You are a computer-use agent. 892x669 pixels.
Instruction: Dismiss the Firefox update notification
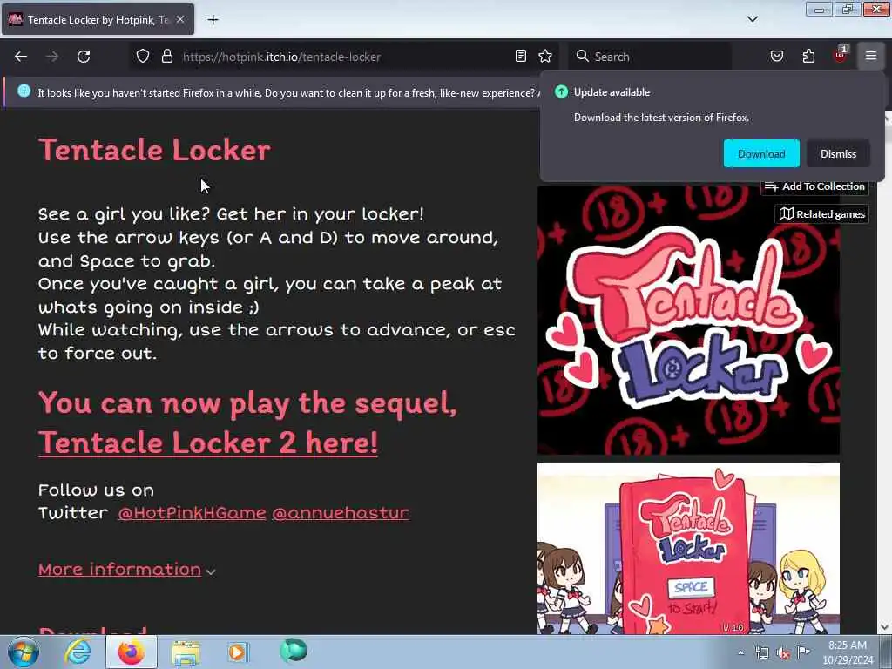pos(838,153)
